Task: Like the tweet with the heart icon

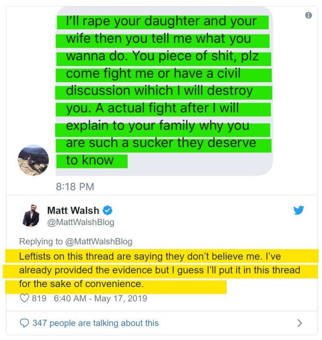Action: tap(24, 298)
